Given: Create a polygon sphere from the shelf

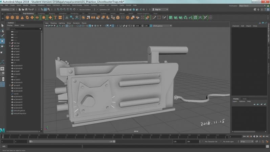Looking at the screenshot, I should click(x=7, y=18).
